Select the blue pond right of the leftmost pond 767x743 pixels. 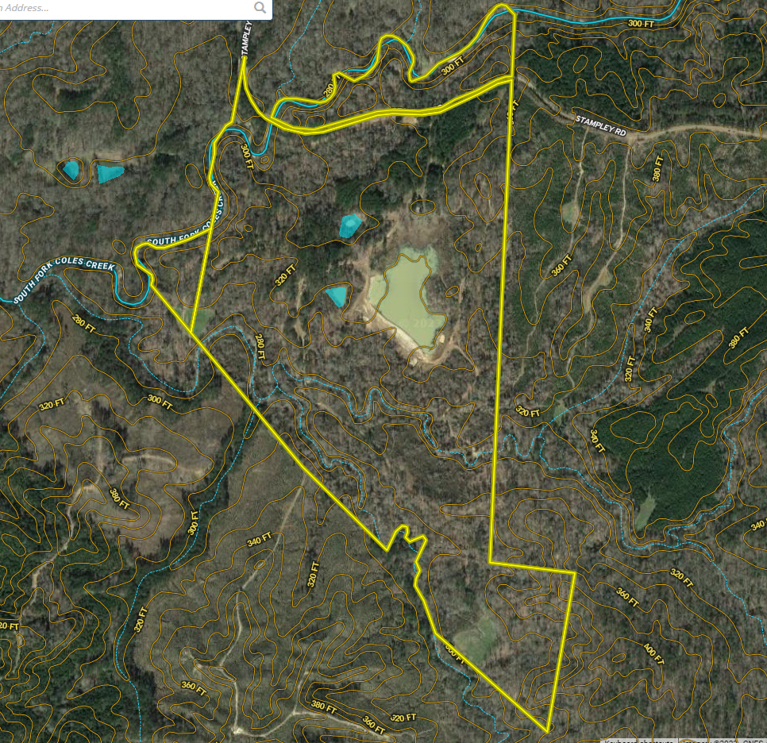(109, 172)
